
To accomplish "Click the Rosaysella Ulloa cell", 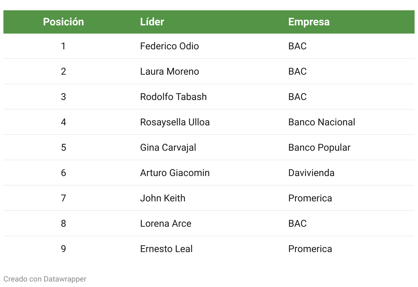I will tap(175, 122).
